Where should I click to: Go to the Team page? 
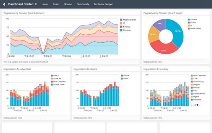coord(56,4)
